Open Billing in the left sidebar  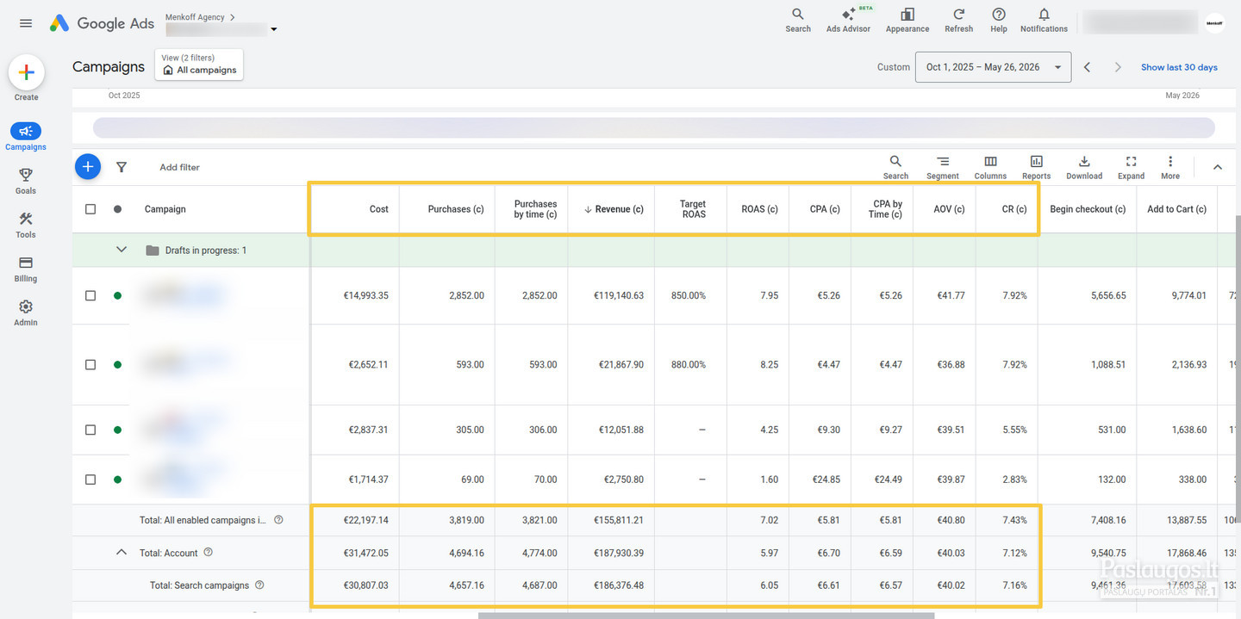click(26, 269)
